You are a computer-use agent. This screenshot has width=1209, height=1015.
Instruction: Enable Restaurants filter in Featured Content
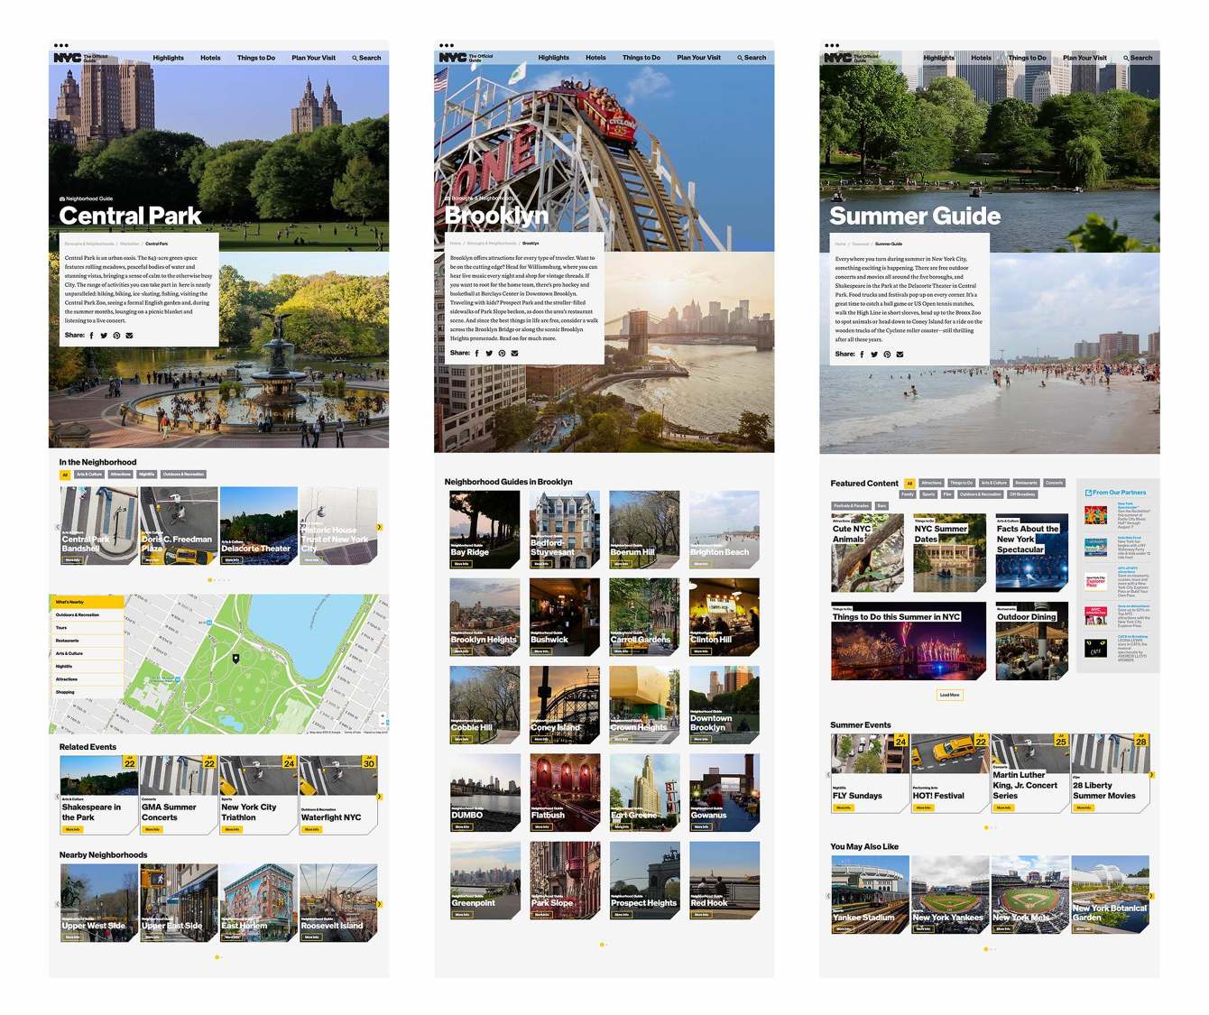click(x=1026, y=483)
